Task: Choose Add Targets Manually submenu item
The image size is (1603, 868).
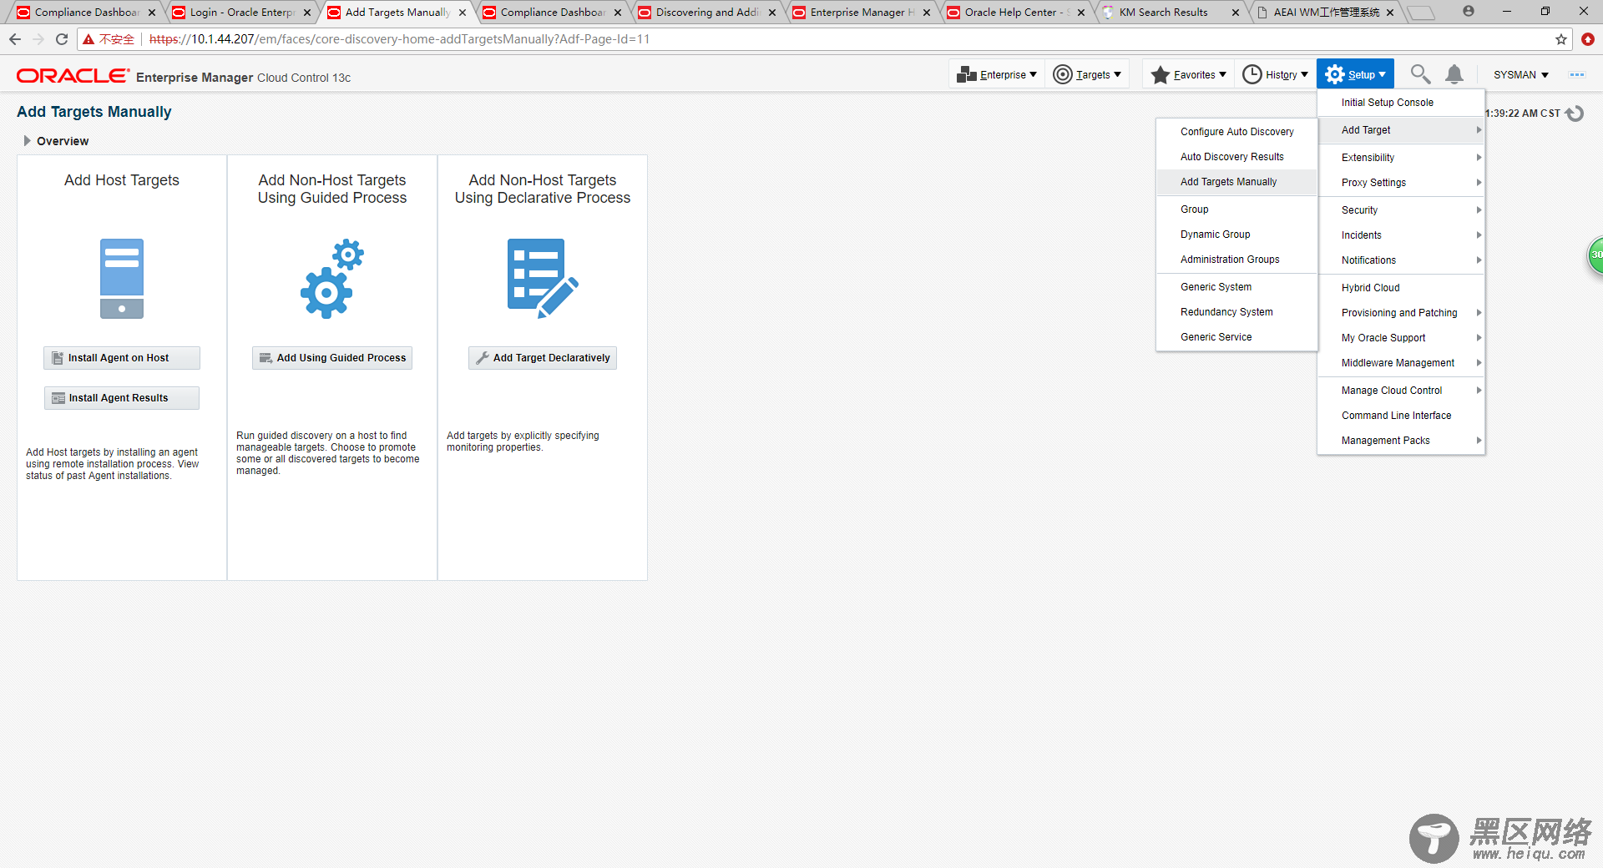Action: pos(1236,182)
